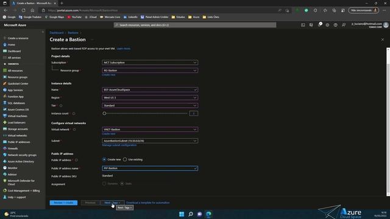Click the Name input field
The width and height of the screenshot is (390, 219).
click(150, 89)
